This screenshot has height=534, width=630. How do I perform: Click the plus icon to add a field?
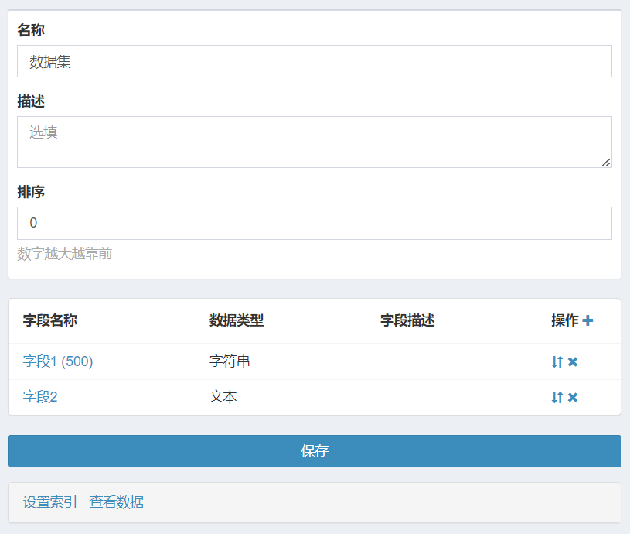click(587, 320)
